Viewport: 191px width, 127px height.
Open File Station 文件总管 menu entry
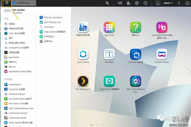tap(16, 104)
